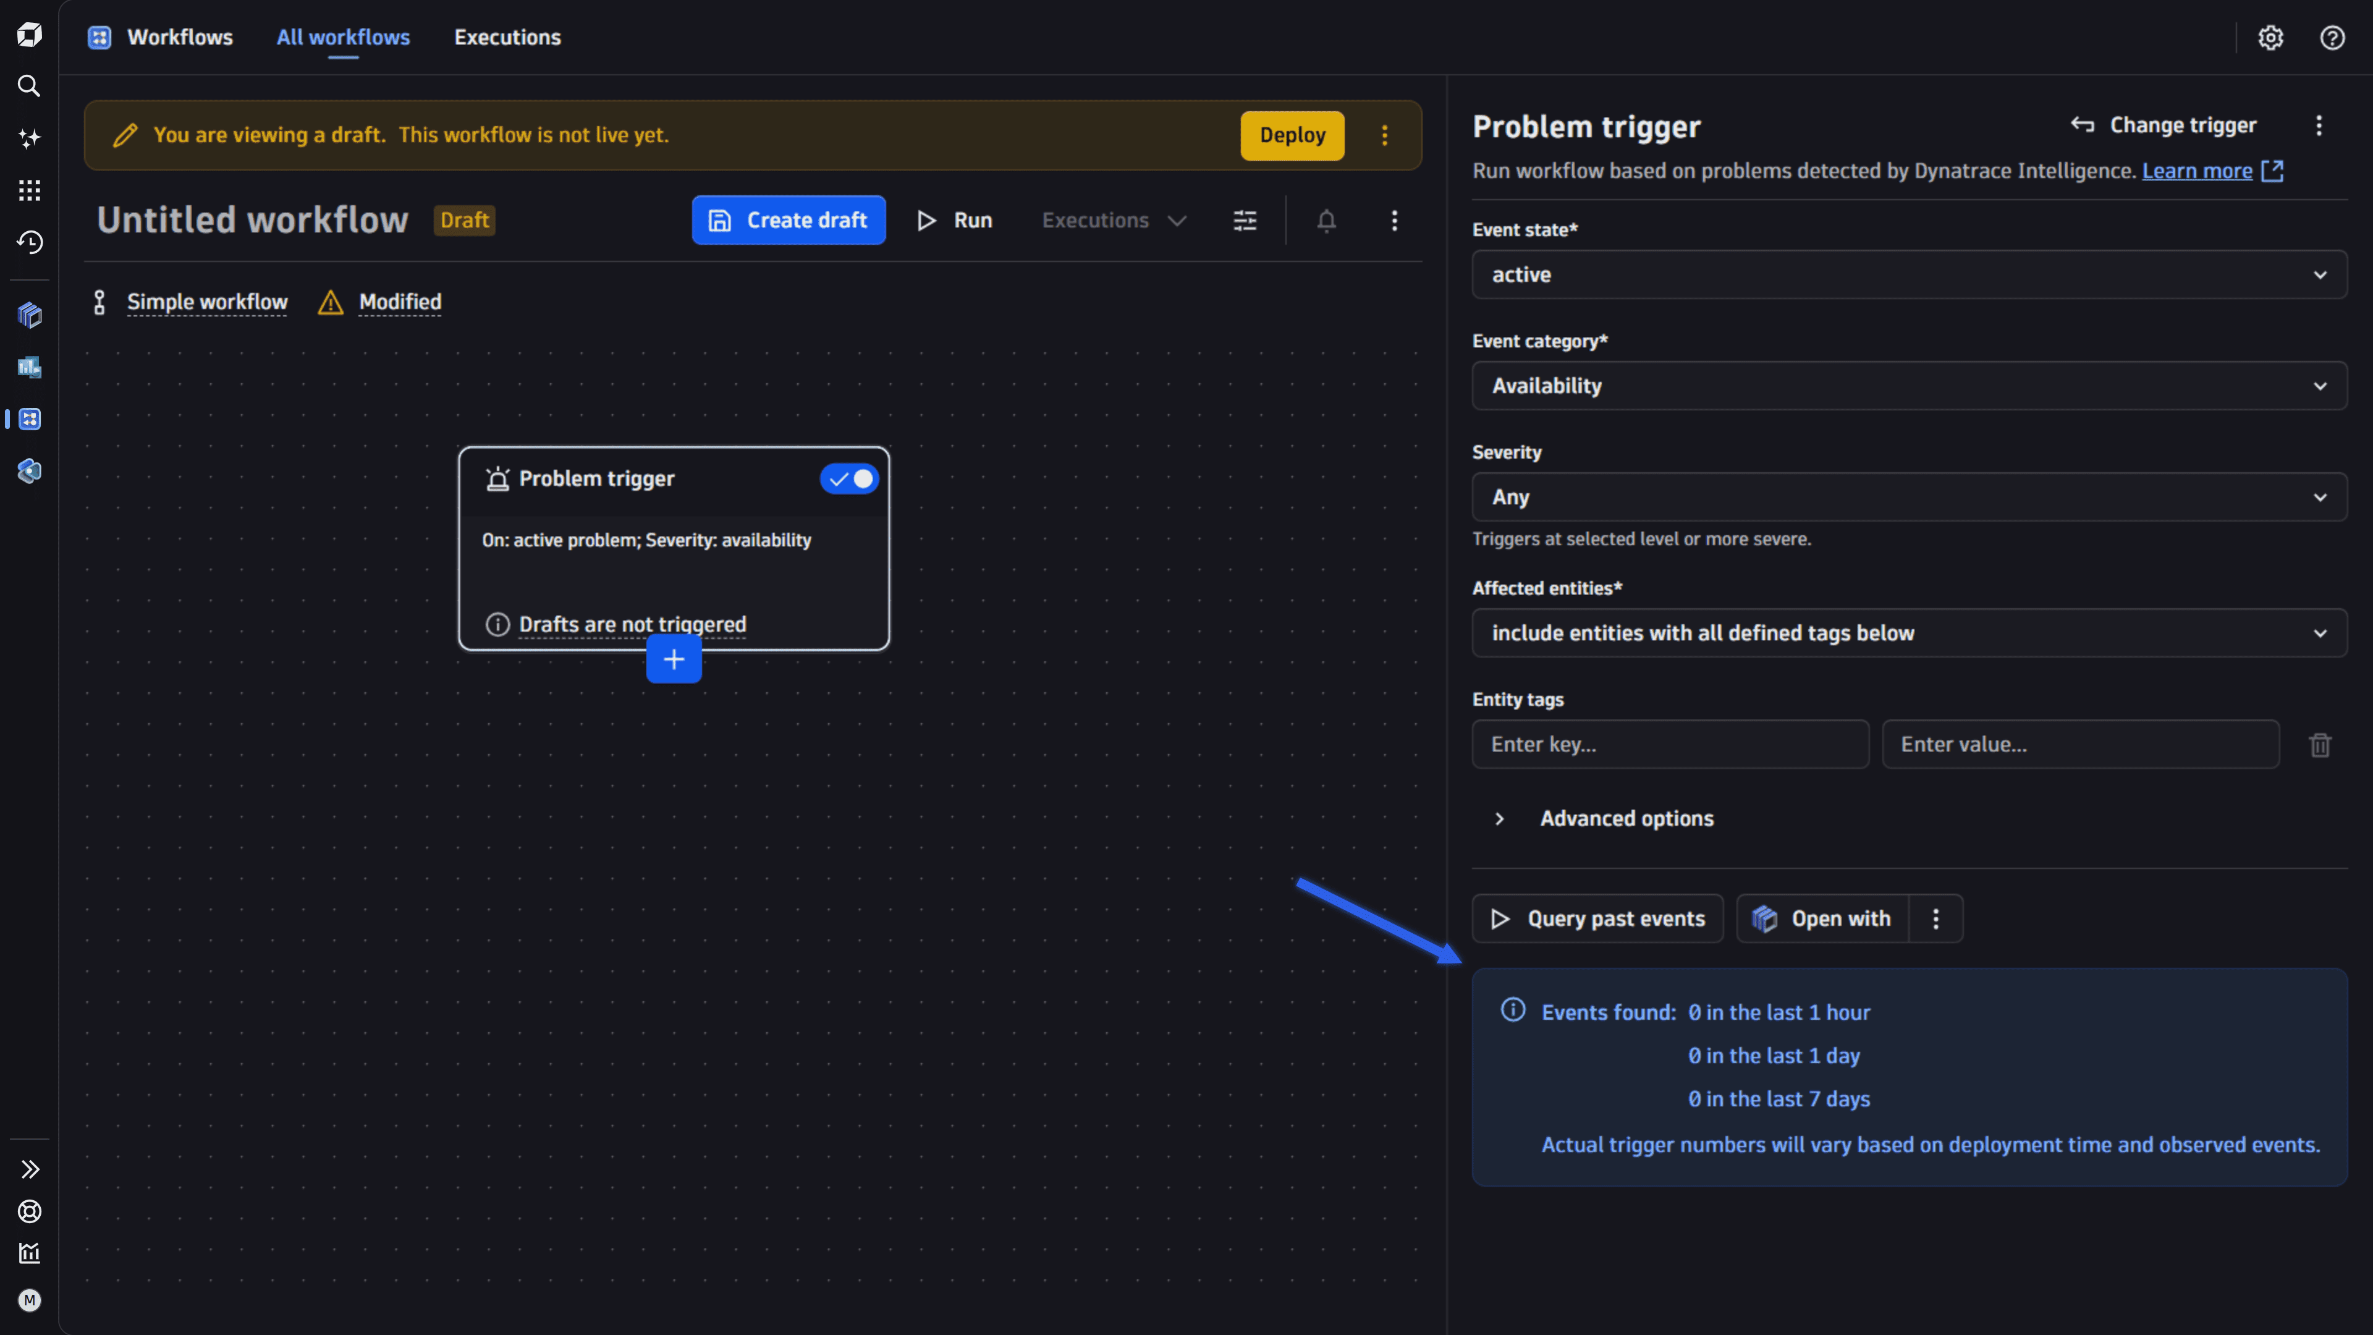Open help question mark icon
Image resolution: width=2373 pixels, height=1335 pixels.
(x=2332, y=38)
